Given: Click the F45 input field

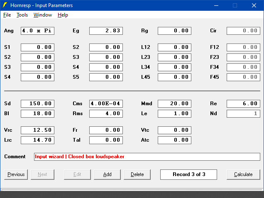Looking at the screenshot, I should 243,77.
